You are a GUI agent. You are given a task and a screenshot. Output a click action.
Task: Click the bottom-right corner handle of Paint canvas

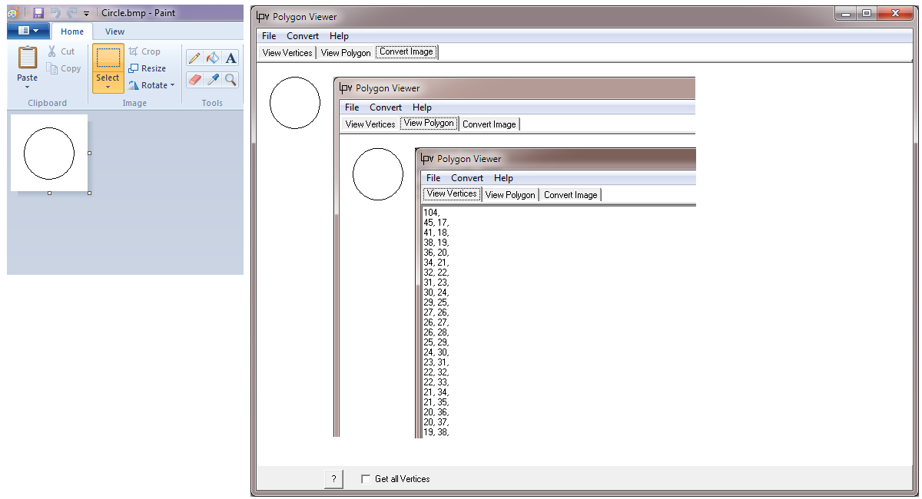(x=89, y=193)
